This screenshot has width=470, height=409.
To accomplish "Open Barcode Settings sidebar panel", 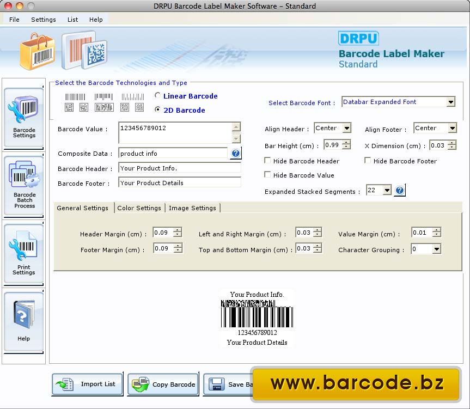I will [23, 118].
